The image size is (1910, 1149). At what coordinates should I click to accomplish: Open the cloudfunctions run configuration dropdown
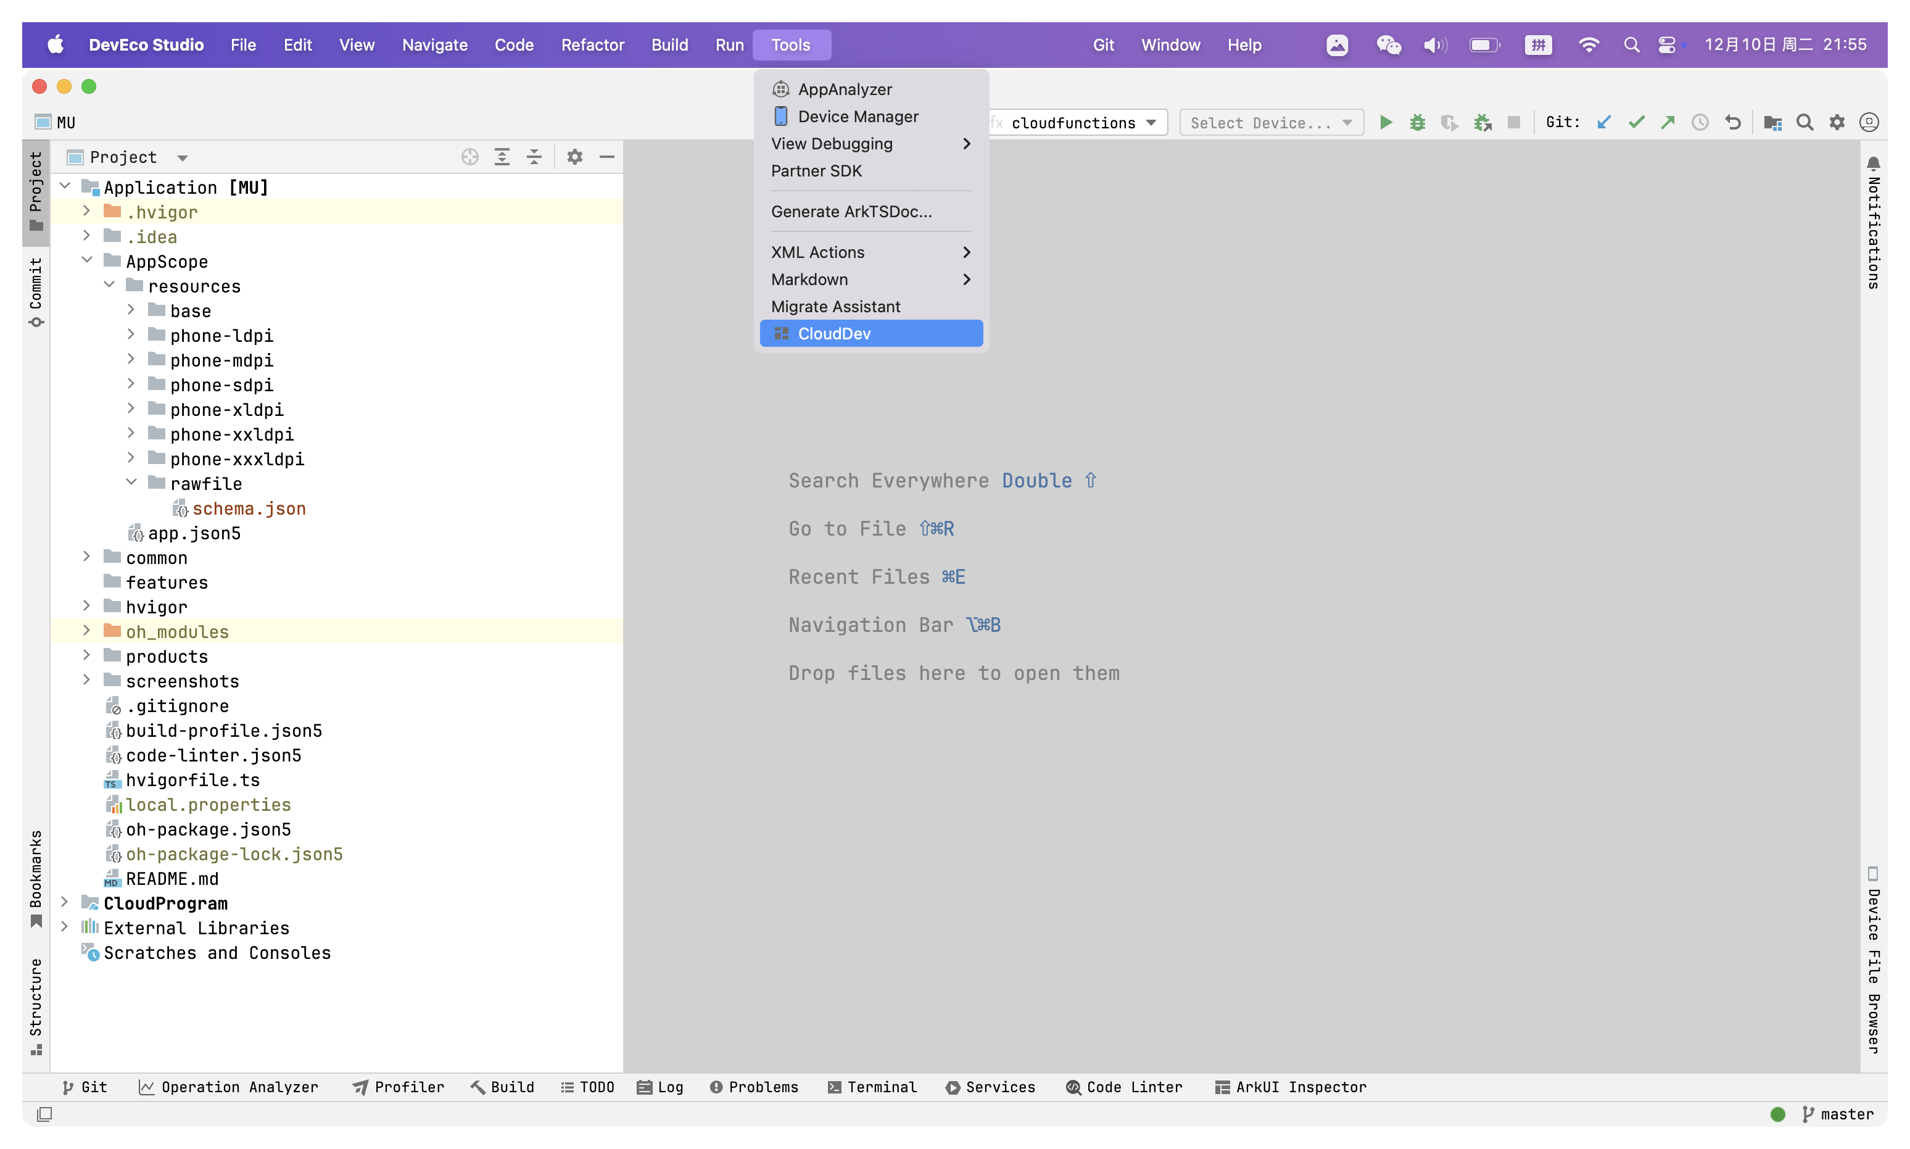1078,122
